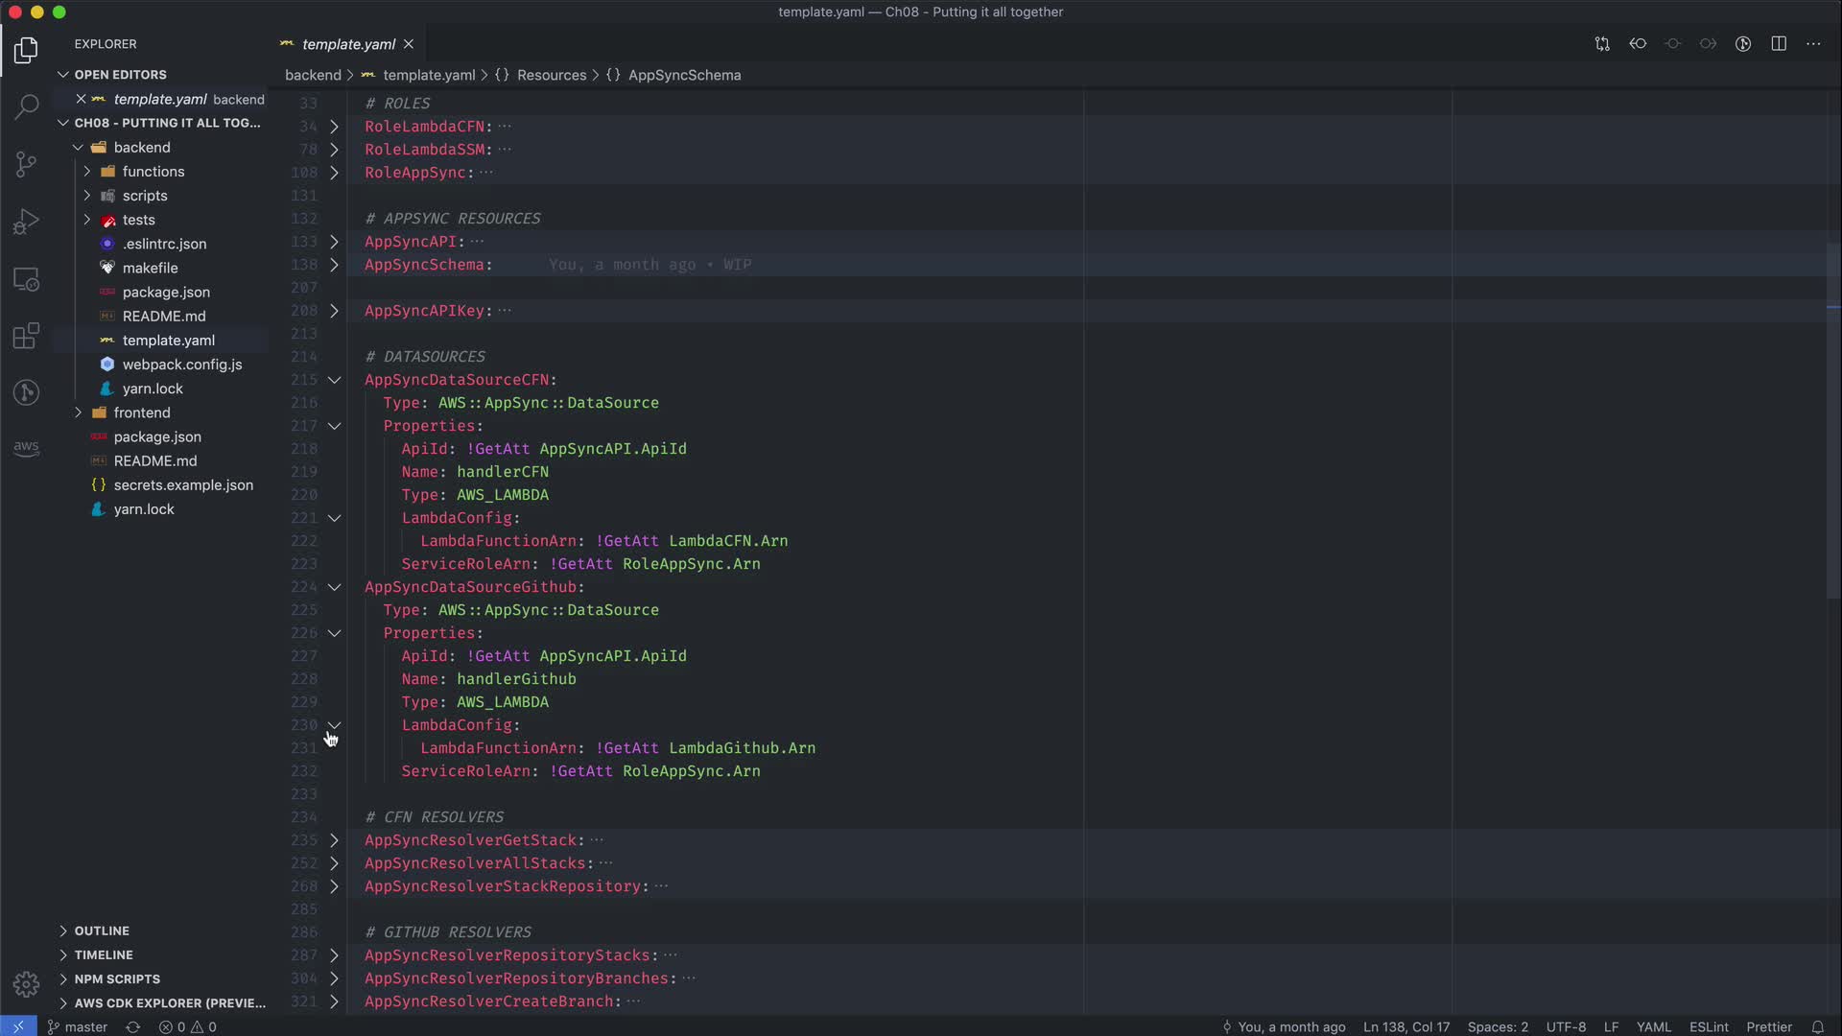1842x1036 pixels.
Task: Click the master branch indicator
Action: point(79,1026)
